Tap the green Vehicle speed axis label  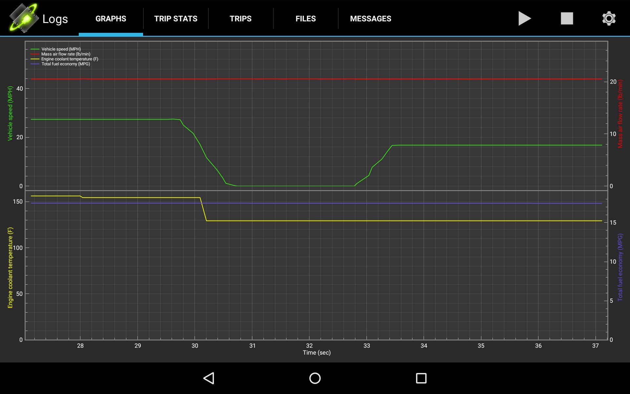10,113
